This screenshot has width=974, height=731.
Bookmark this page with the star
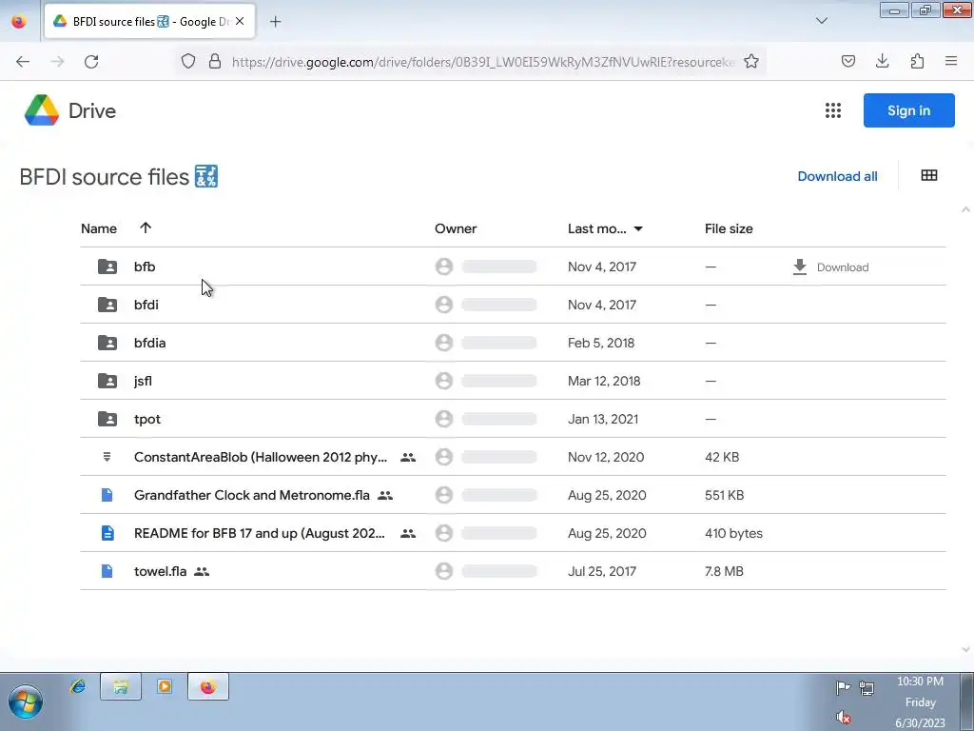751,61
